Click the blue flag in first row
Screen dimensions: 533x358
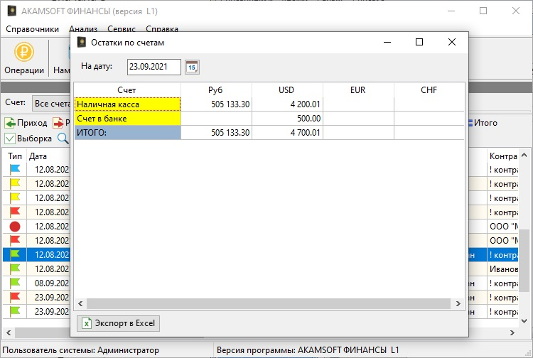[15, 169]
